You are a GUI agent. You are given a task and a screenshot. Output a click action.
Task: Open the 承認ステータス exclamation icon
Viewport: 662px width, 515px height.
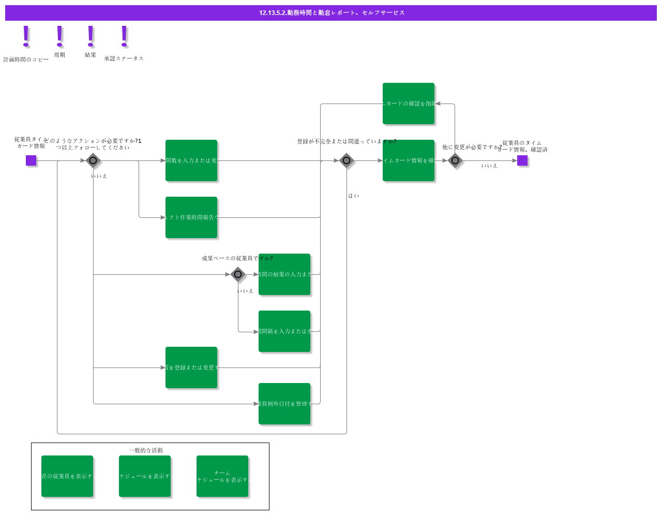coord(124,36)
